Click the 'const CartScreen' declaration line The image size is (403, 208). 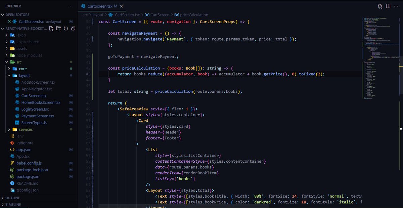tap(174, 22)
